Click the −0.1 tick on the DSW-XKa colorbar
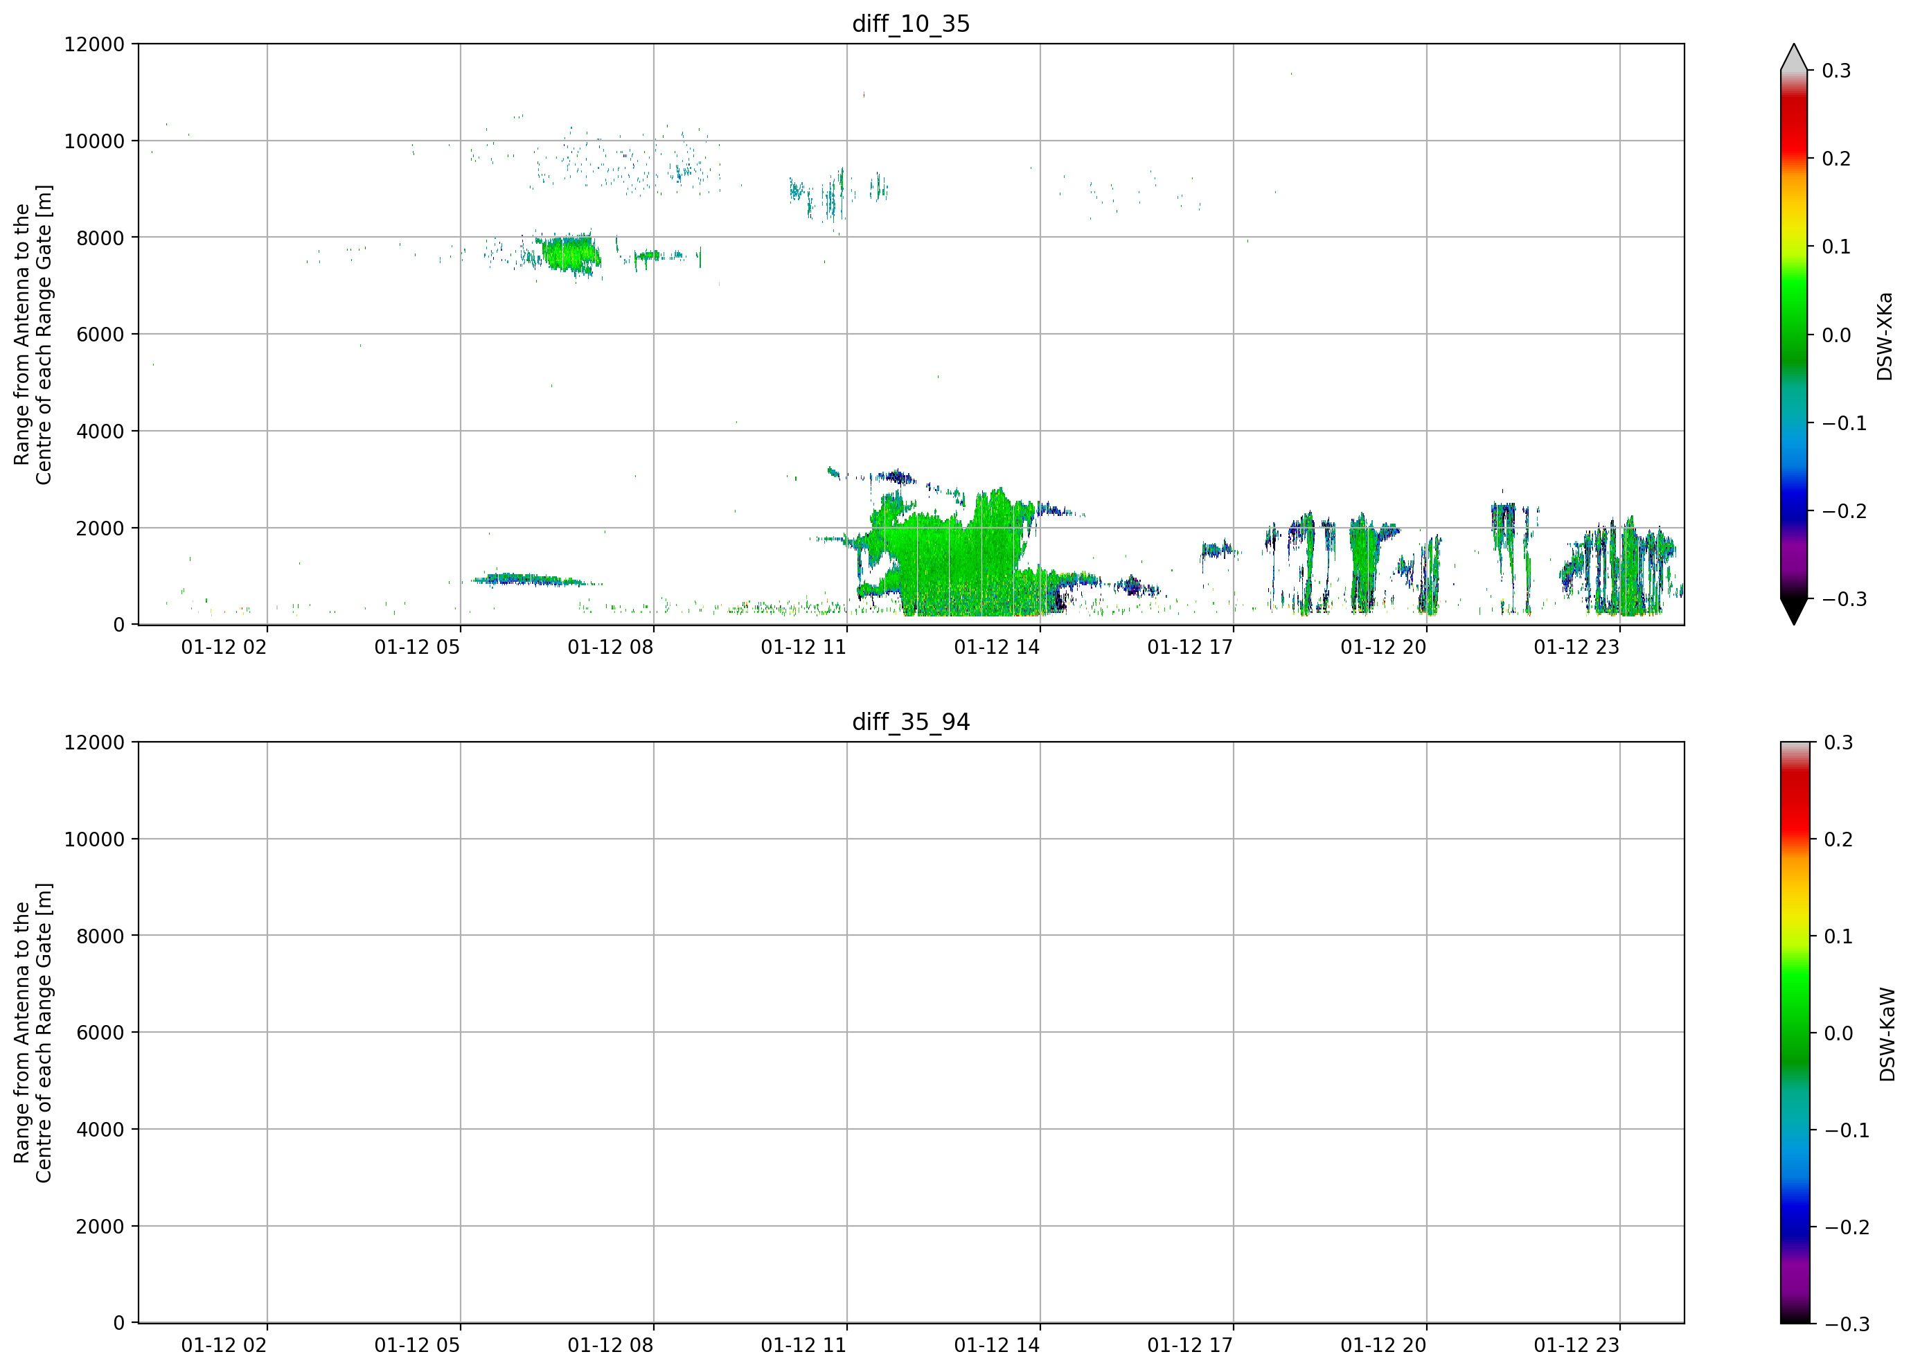Screen dimensions: 1911x1370 pyautogui.click(x=1845, y=424)
